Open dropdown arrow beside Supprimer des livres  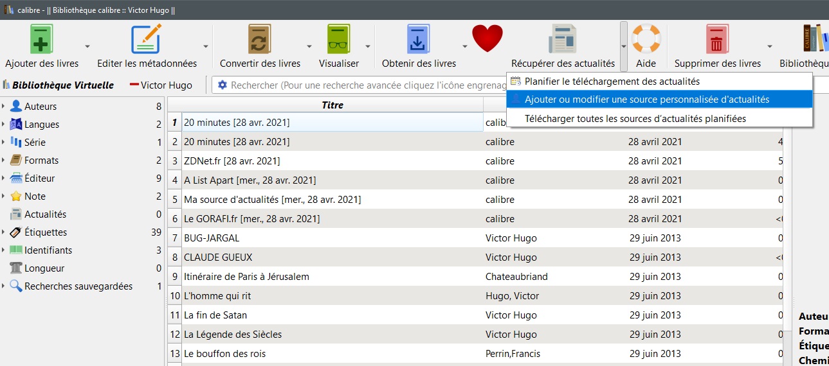pyautogui.click(x=769, y=46)
